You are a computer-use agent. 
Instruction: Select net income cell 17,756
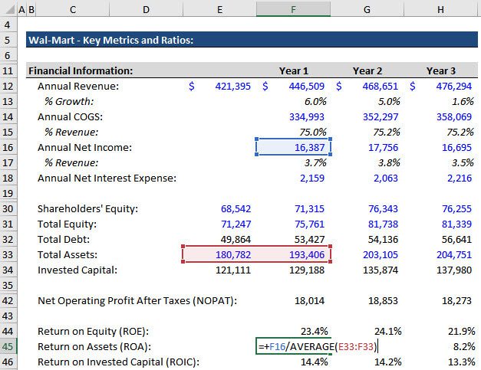coord(383,147)
